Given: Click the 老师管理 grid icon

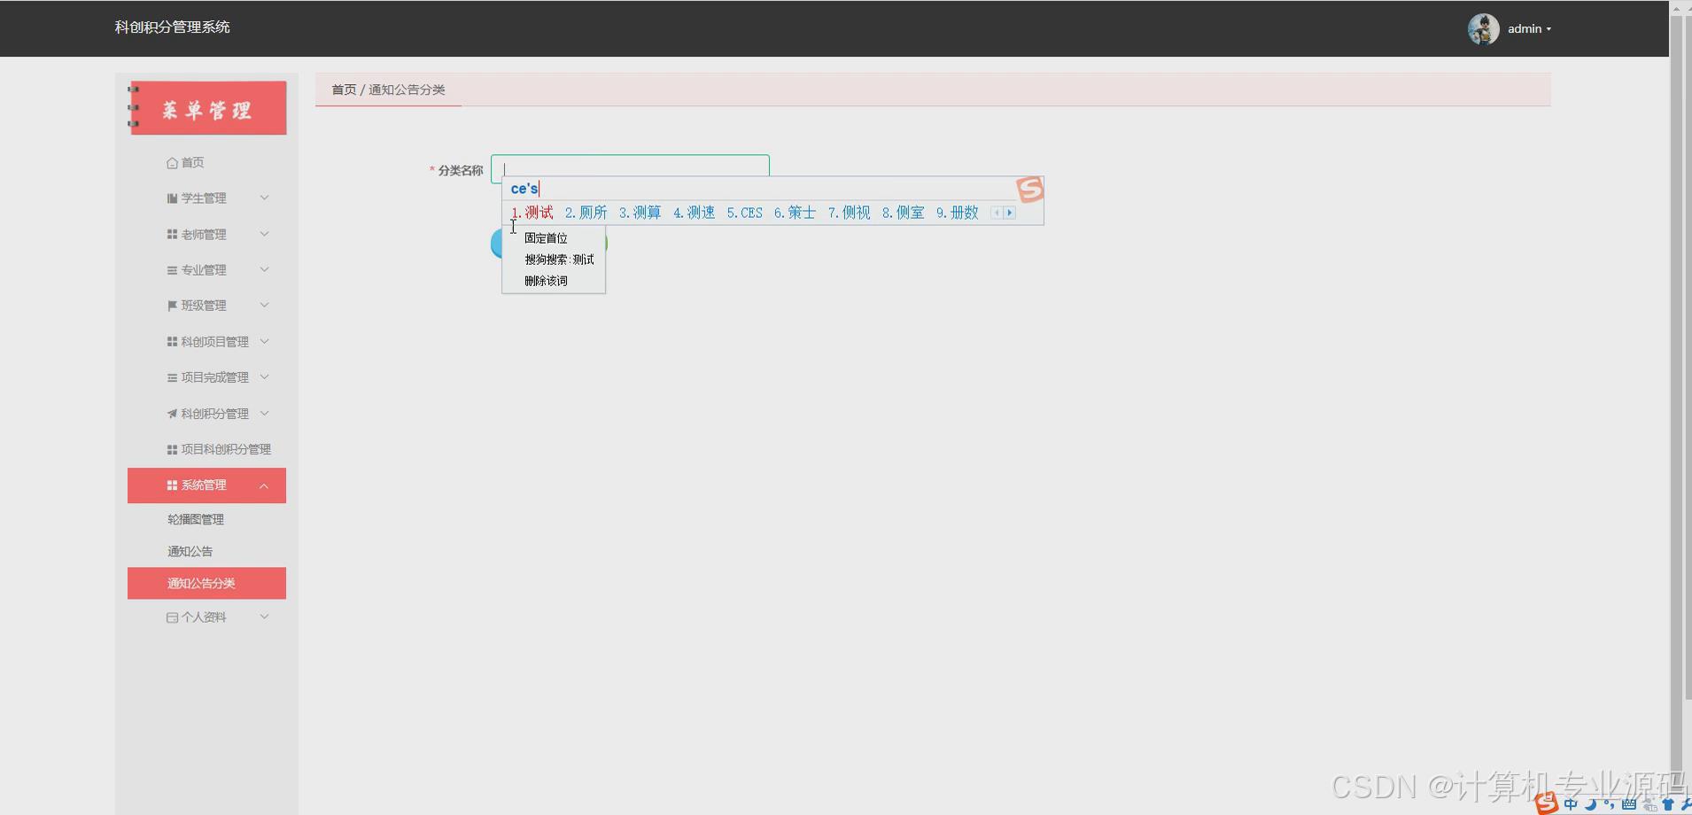Looking at the screenshot, I should [x=172, y=235].
